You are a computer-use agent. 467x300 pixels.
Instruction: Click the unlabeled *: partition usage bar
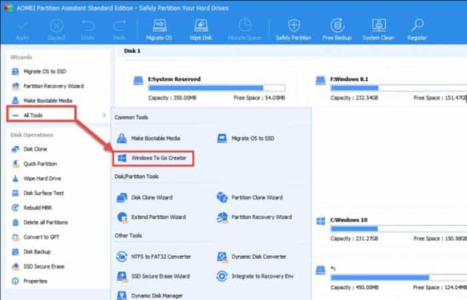coord(398,278)
